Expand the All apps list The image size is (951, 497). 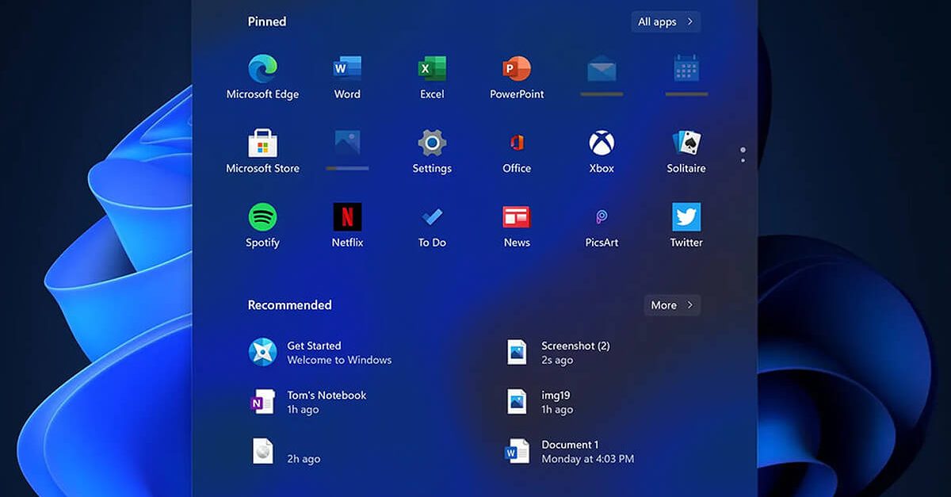(665, 21)
